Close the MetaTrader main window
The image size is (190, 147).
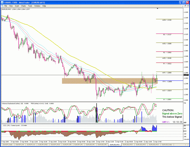point(187,2)
